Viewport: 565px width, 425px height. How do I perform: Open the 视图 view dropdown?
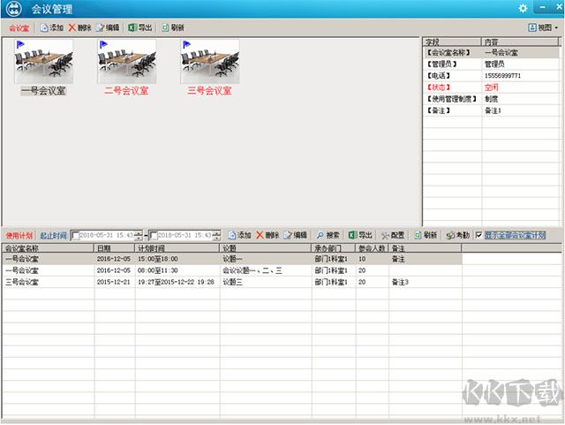[543, 27]
